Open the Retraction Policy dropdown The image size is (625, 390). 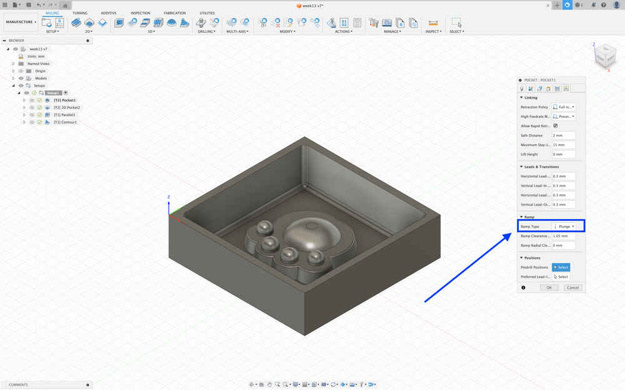click(x=564, y=107)
